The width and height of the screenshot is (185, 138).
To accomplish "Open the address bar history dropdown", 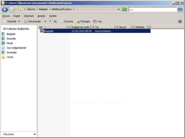I will (119, 9).
